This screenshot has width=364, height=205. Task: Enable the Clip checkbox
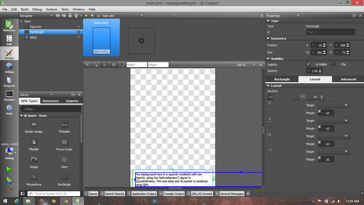(333, 64)
